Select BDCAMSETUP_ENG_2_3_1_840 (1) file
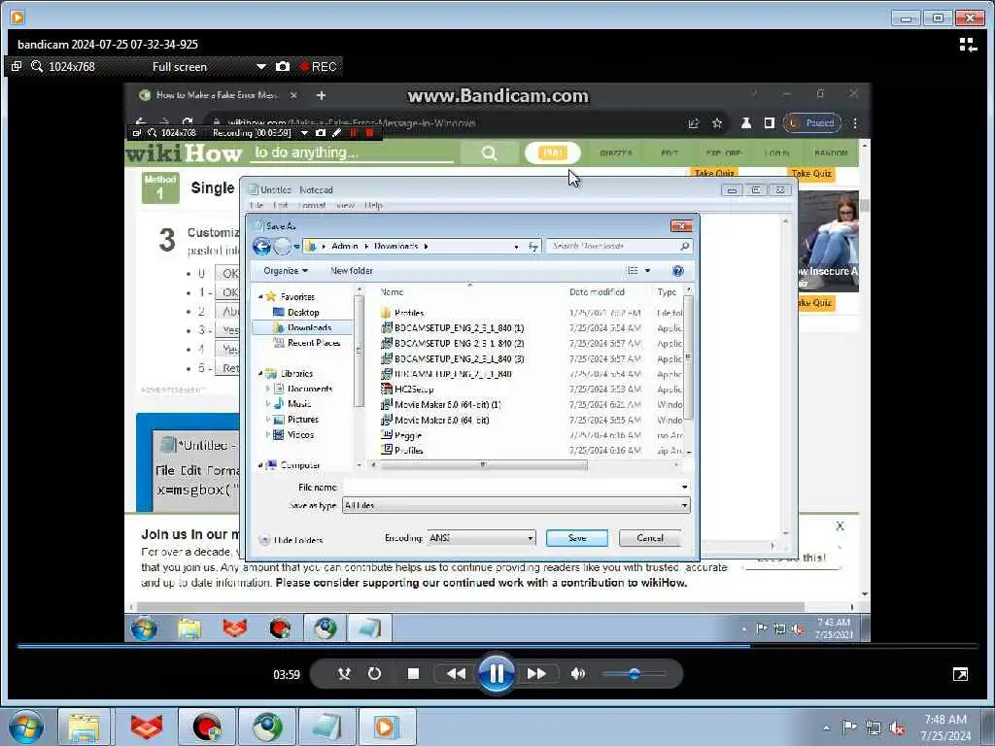The height and width of the screenshot is (746, 995). click(453, 328)
